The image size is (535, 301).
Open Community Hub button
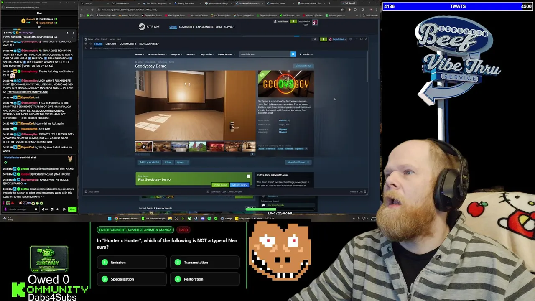click(x=303, y=66)
